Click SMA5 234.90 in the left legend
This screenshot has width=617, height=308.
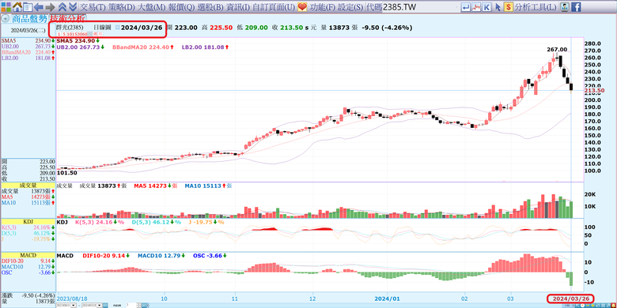pyautogui.click(x=28, y=40)
